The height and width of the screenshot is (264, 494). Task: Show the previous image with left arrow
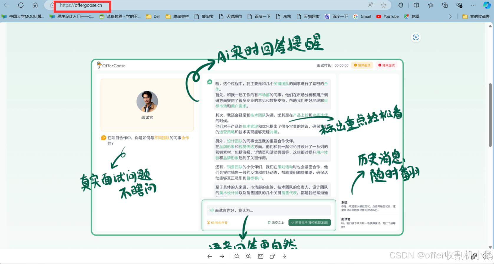click(210, 256)
